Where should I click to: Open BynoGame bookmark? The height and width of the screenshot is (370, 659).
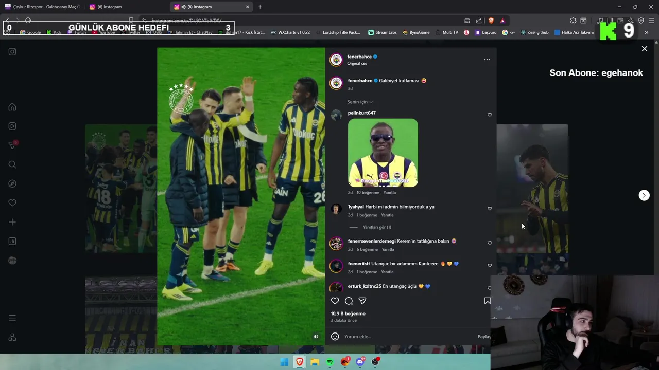(x=415, y=32)
